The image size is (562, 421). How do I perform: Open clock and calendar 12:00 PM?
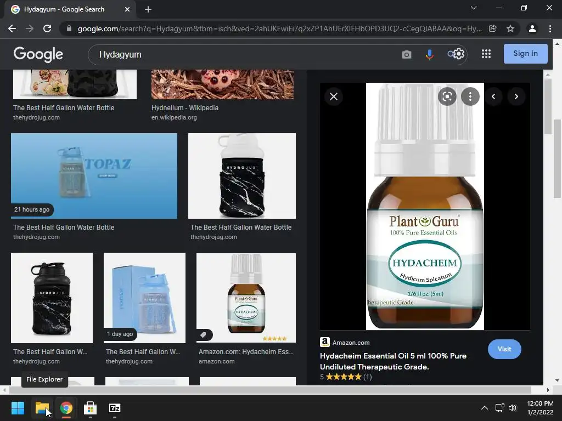click(540, 408)
